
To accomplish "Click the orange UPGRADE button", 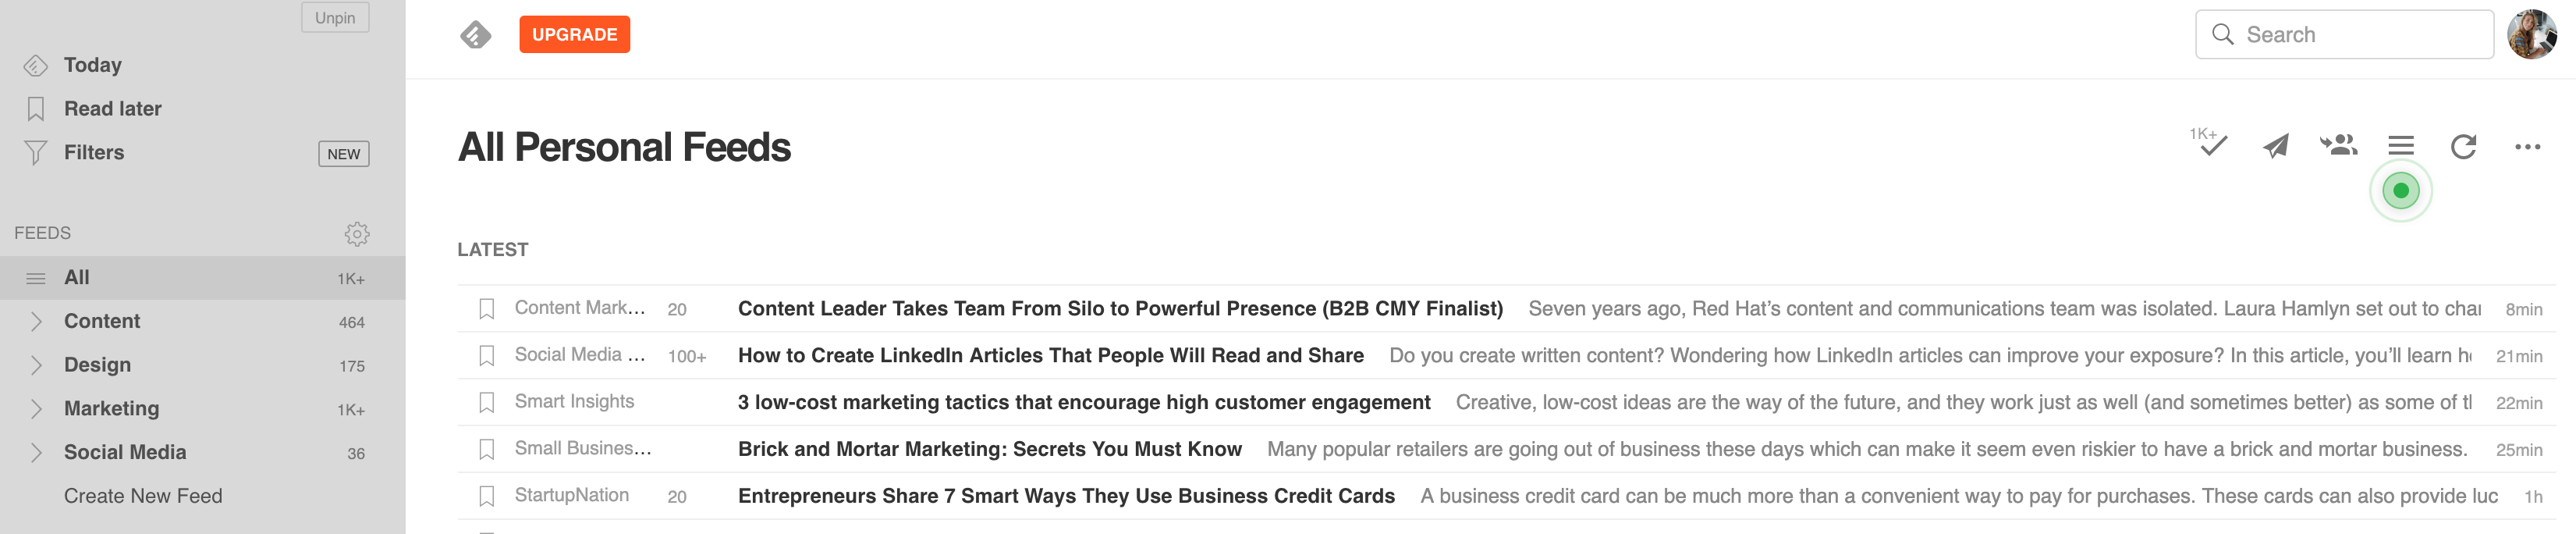I will pos(574,35).
